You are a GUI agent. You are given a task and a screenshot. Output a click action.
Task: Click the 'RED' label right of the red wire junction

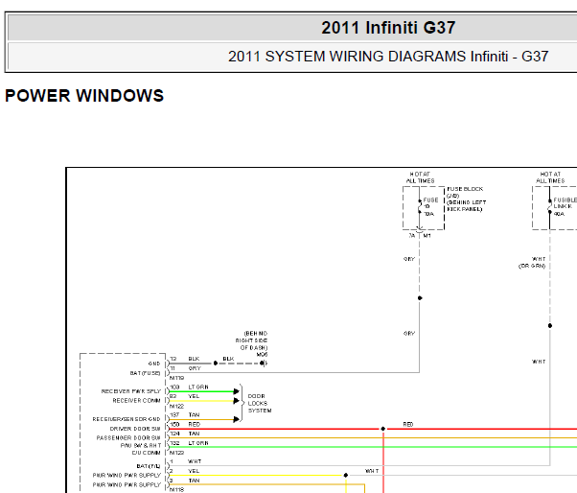pyautogui.click(x=408, y=425)
